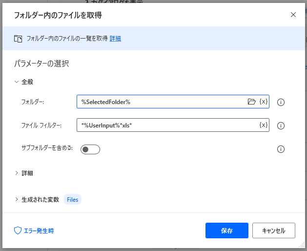The width and height of the screenshot is (307, 251).
Task: Open variable picker {x} in ファイル フィルター field
Action: click(x=263, y=125)
